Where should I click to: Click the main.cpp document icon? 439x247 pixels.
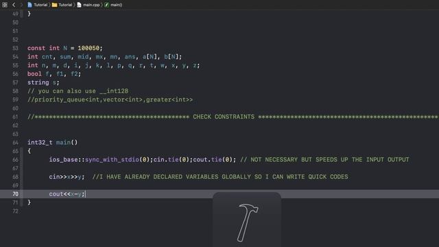tap(80, 5)
